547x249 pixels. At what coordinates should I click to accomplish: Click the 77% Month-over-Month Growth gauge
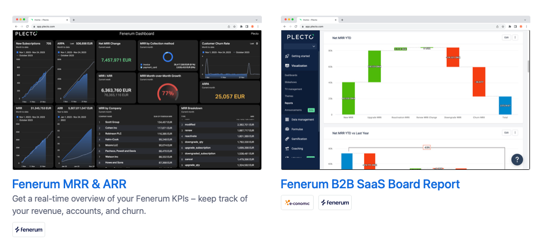(x=168, y=92)
